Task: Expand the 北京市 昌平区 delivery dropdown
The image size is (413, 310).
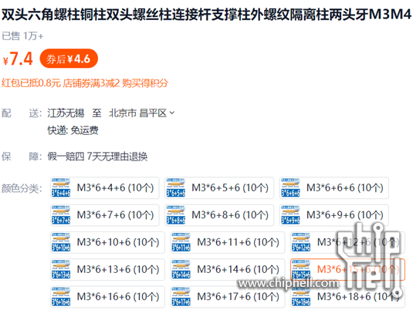Action: pyautogui.click(x=142, y=113)
